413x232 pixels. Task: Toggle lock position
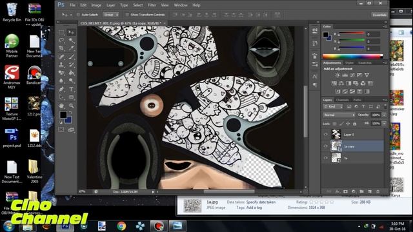(348, 124)
